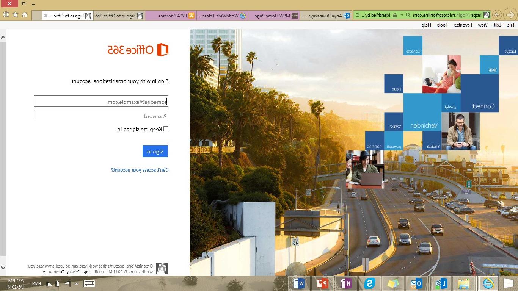The height and width of the screenshot is (291, 518).
Task: Open Sticky Notes from the taskbar
Action: pyautogui.click(x=393, y=283)
